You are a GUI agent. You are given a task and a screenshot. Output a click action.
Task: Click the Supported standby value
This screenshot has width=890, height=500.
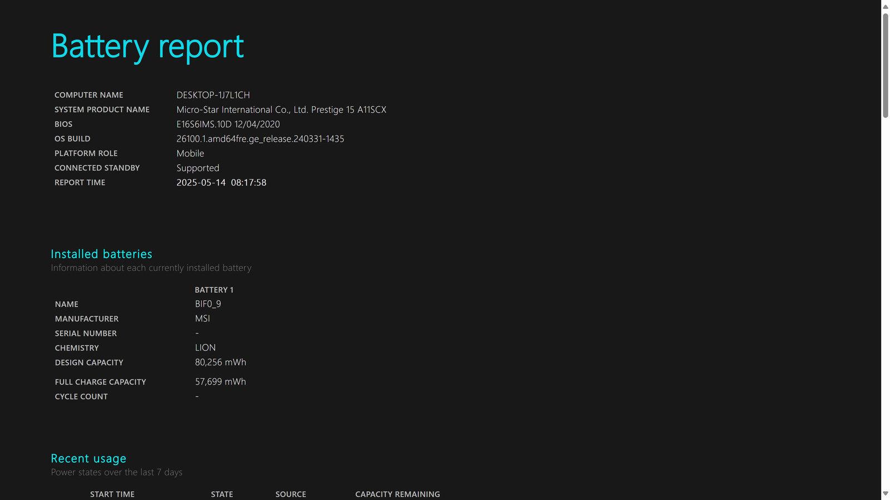(198, 168)
